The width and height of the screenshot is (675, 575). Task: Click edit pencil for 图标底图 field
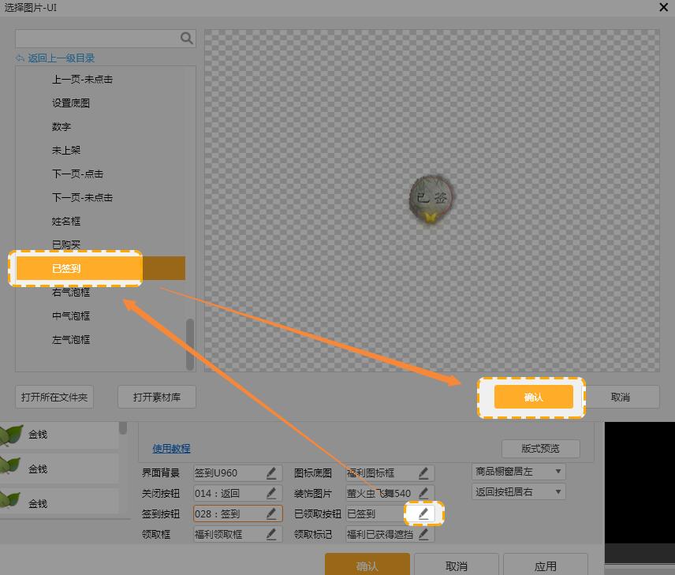click(x=423, y=473)
